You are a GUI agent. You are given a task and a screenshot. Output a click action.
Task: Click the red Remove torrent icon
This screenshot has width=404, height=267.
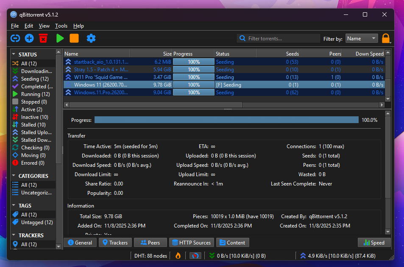point(43,38)
